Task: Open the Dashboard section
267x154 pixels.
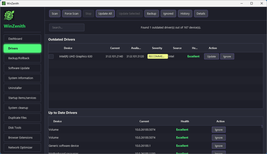Action: coord(22,39)
